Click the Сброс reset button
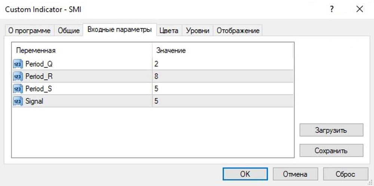Screen dimensions: 374x186 point(345,174)
